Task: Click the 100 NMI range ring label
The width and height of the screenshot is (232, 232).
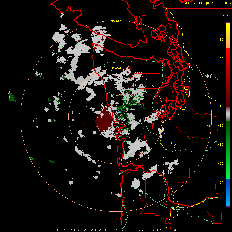Action: pos(116,21)
